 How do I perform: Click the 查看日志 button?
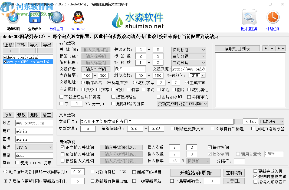[234, 181]
